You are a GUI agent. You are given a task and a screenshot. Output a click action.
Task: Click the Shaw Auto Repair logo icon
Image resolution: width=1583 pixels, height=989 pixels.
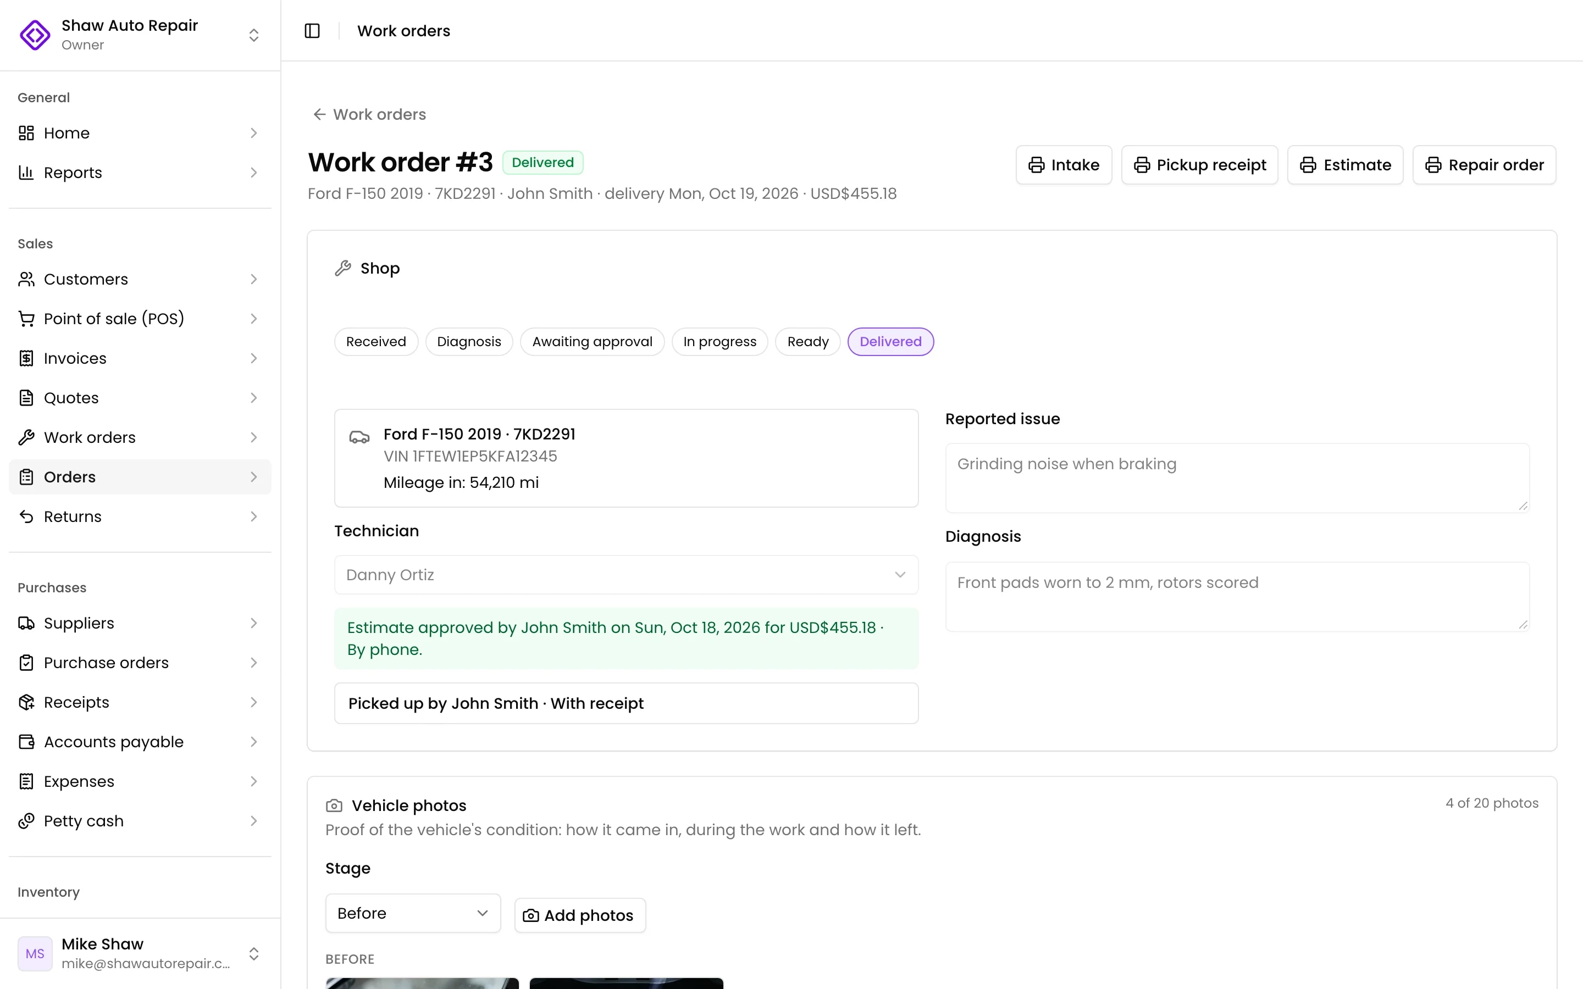click(x=35, y=35)
